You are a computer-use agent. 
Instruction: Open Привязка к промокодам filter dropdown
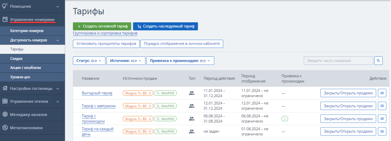[180, 61]
